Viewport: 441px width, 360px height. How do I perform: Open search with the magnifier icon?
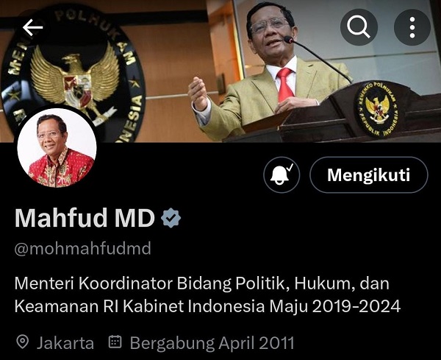coord(359,27)
